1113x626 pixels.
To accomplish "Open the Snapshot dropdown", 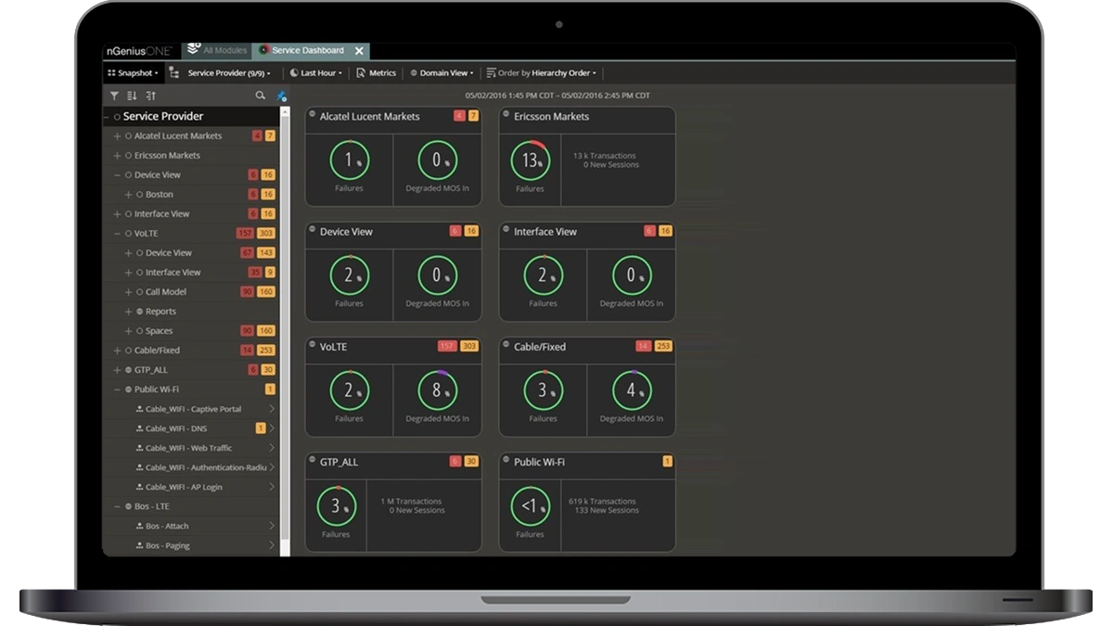I will 134,72.
